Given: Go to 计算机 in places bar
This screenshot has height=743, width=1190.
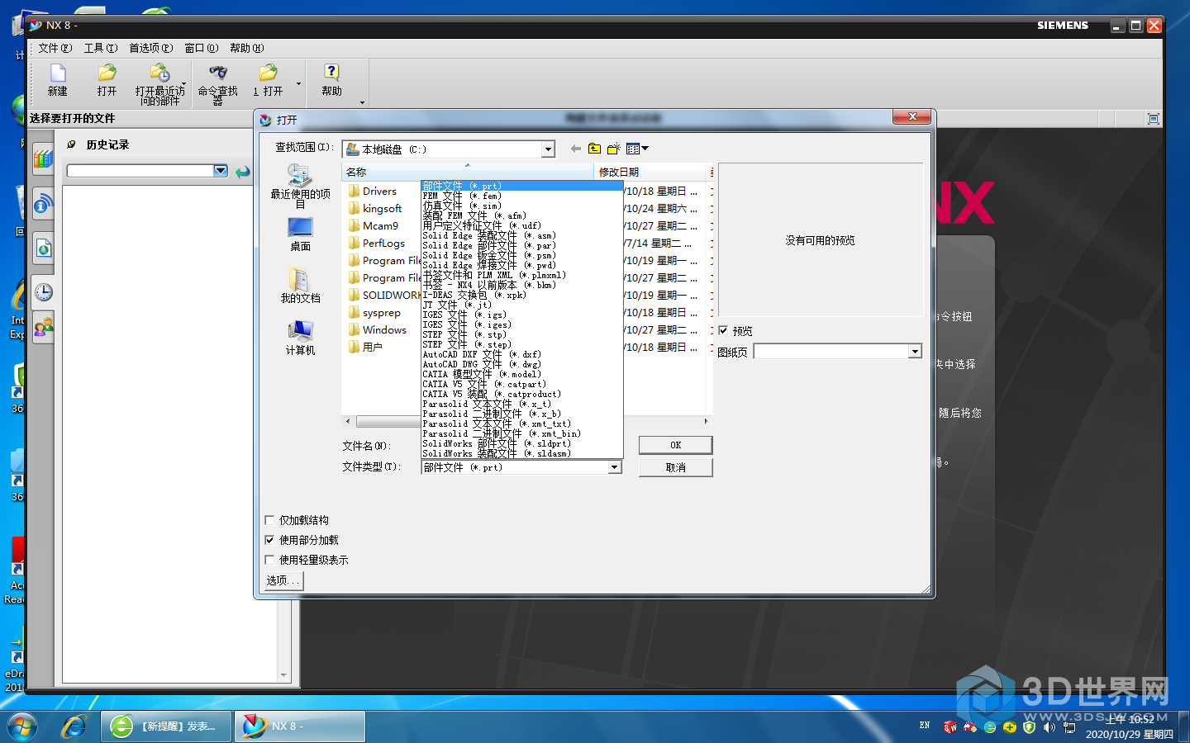Looking at the screenshot, I should (300, 338).
